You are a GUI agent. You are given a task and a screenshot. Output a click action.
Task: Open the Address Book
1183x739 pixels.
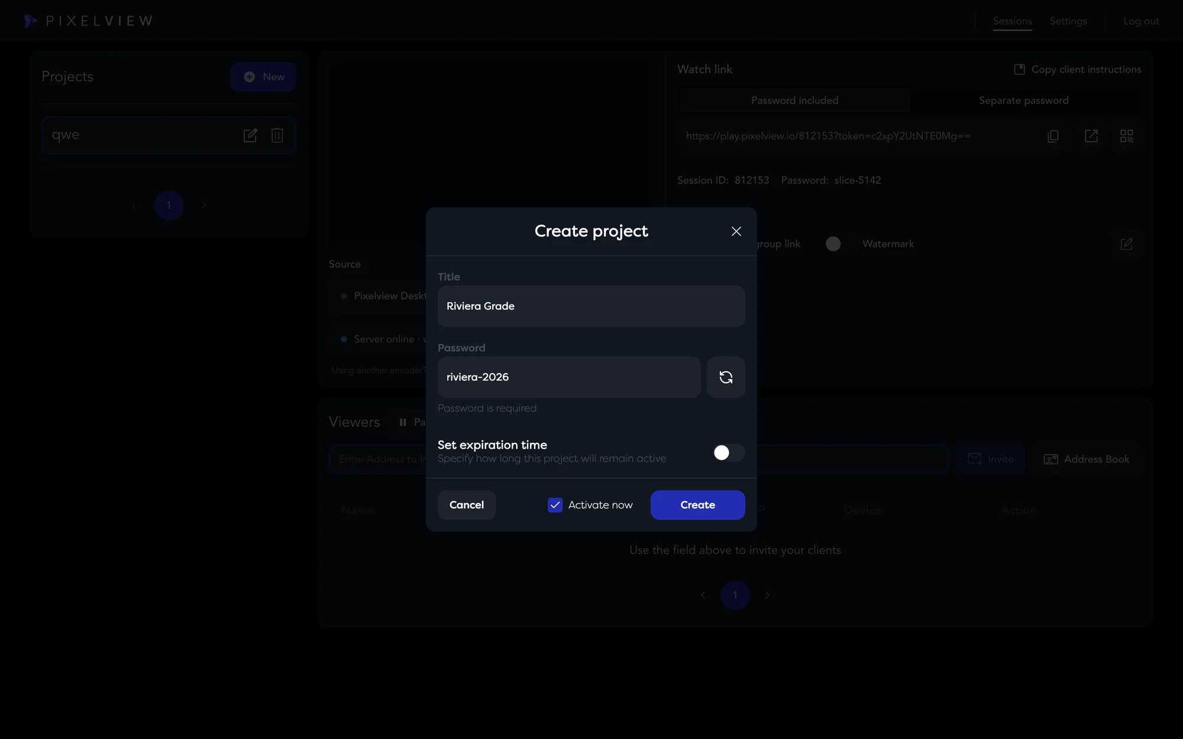pyautogui.click(x=1087, y=459)
